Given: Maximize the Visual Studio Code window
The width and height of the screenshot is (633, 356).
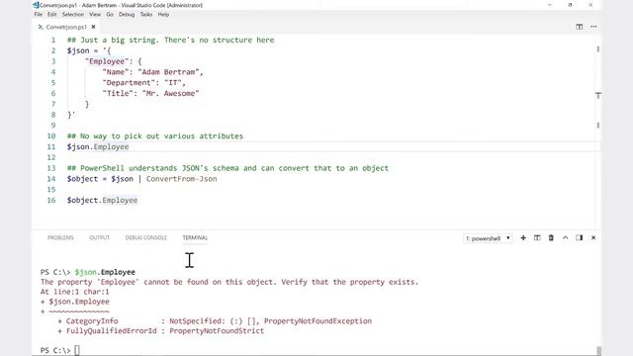Looking at the screenshot, I should [x=570, y=5].
